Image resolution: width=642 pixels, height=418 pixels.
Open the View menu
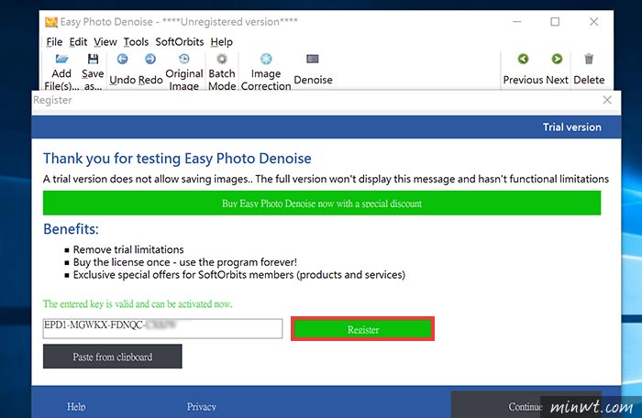(105, 42)
